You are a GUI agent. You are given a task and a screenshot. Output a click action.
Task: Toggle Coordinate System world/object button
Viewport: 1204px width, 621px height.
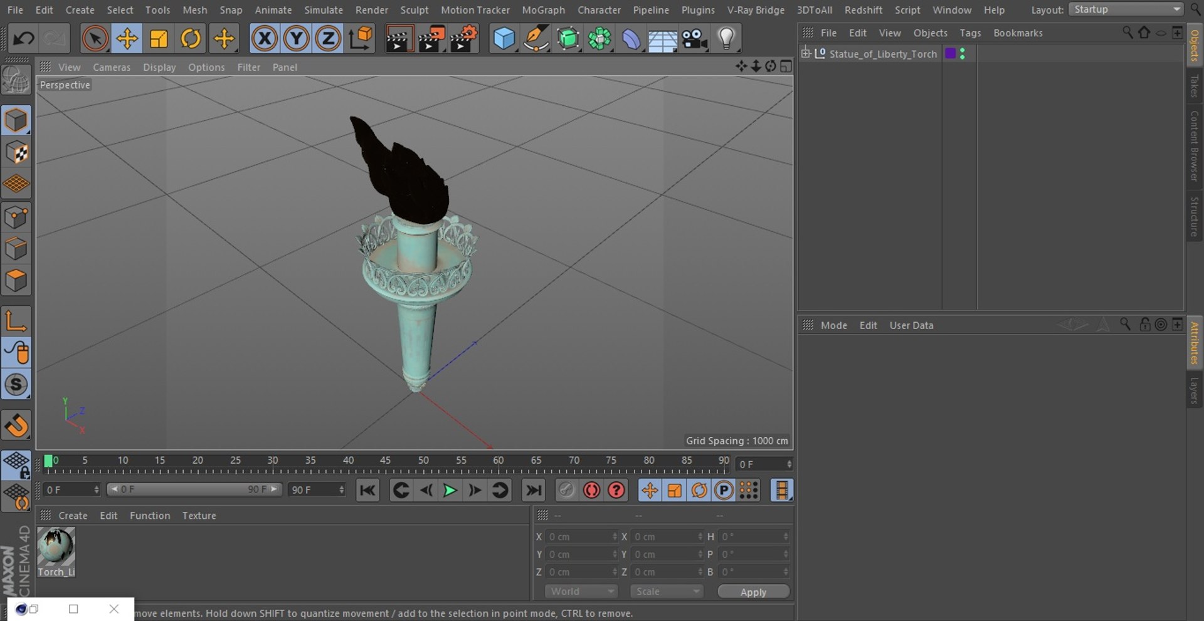361,39
